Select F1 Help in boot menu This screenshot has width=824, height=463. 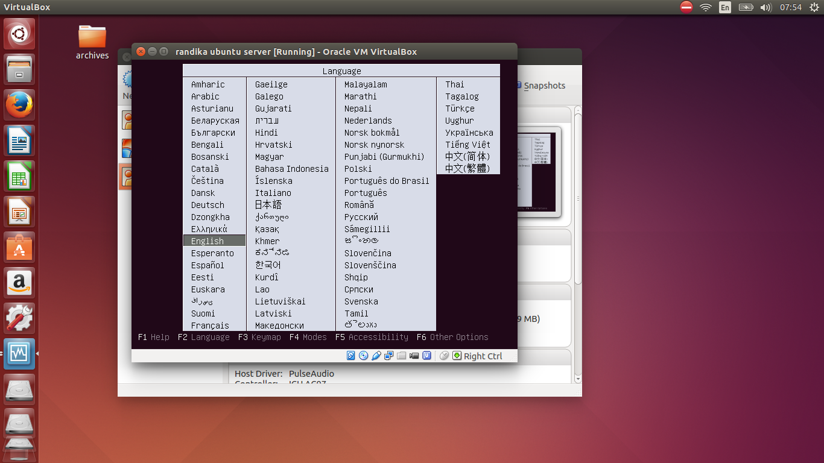[154, 337]
